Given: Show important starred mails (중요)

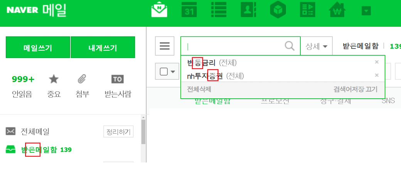Looking at the screenshot, I should [54, 87].
